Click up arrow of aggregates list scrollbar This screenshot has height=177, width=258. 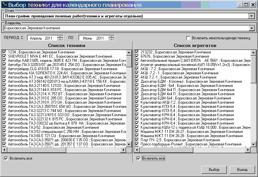click(x=254, y=52)
